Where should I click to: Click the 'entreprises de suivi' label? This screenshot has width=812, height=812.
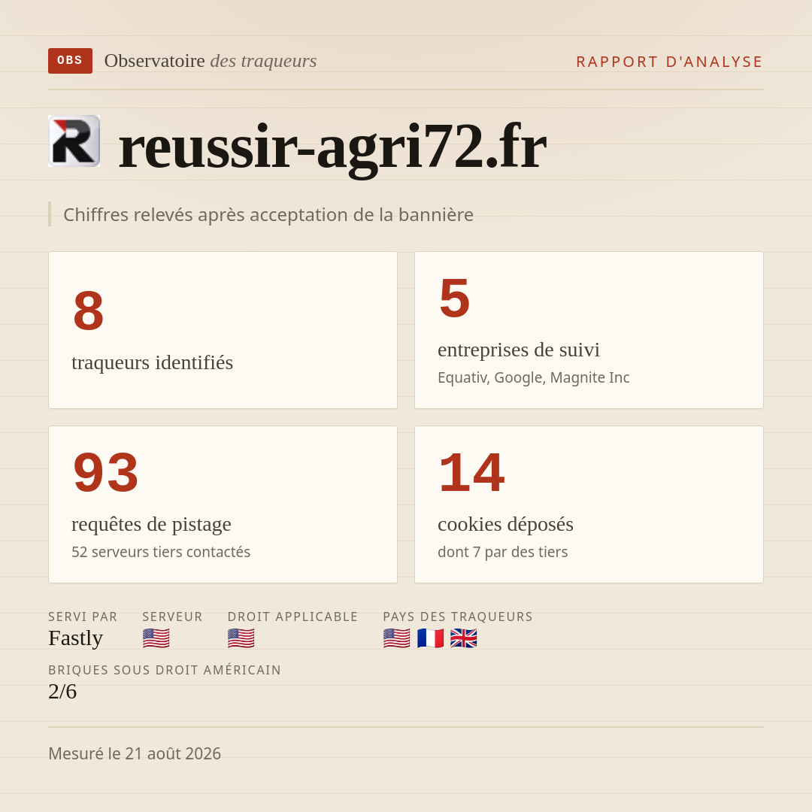[x=518, y=350]
